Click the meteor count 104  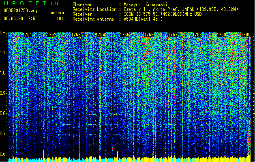point(60,19)
